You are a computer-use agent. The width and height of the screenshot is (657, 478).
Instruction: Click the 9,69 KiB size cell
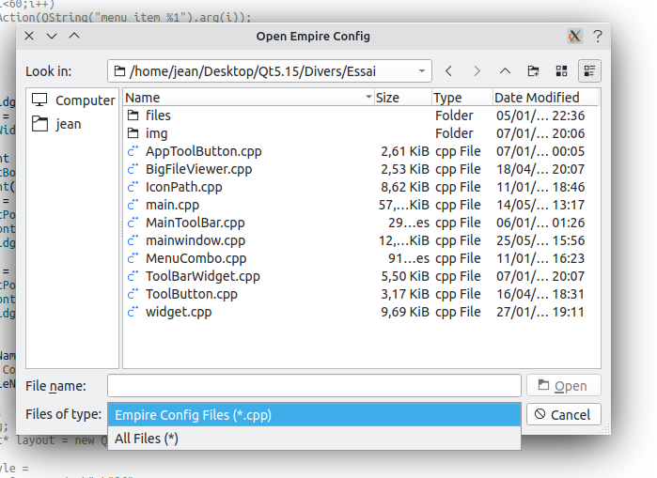(x=405, y=312)
